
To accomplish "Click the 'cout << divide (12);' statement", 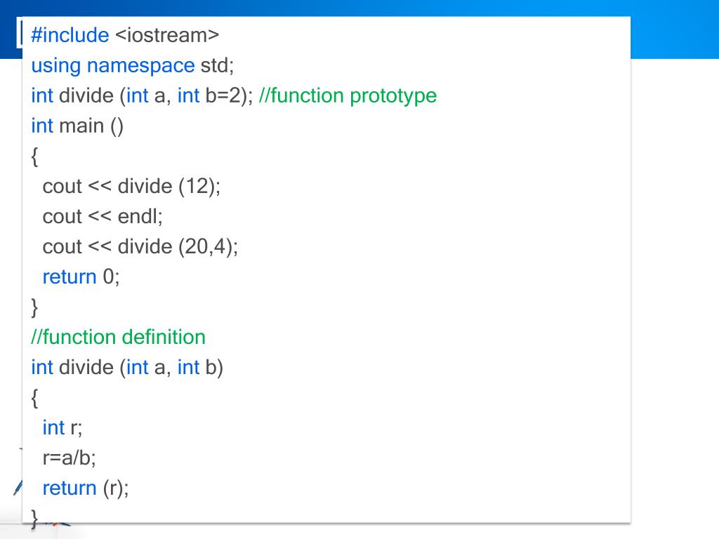I will 131,187.
